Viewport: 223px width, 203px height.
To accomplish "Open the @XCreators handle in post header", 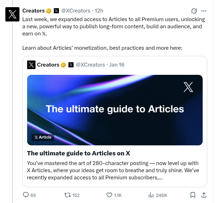I will (76, 11).
